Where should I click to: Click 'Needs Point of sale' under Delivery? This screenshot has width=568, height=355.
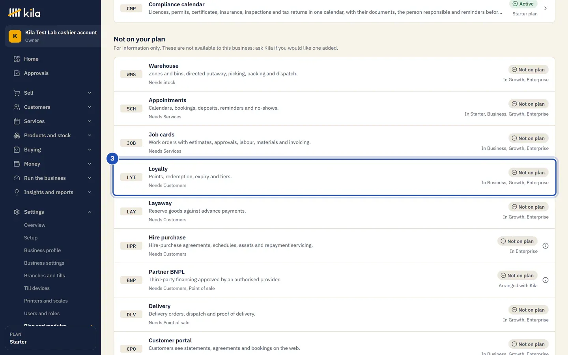coord(169,323)
